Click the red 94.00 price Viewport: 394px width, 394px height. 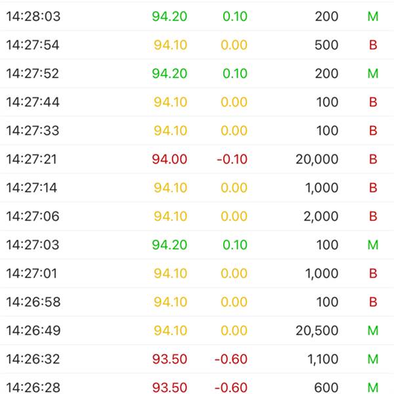pyautogui.click(x=170, y=159)
